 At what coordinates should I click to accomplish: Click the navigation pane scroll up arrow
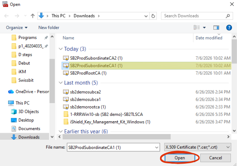(x=52, y=37)
